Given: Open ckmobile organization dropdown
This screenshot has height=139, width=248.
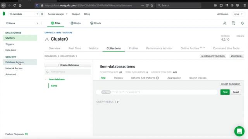Looking at the screenshot, I should [x=24, y=14].
